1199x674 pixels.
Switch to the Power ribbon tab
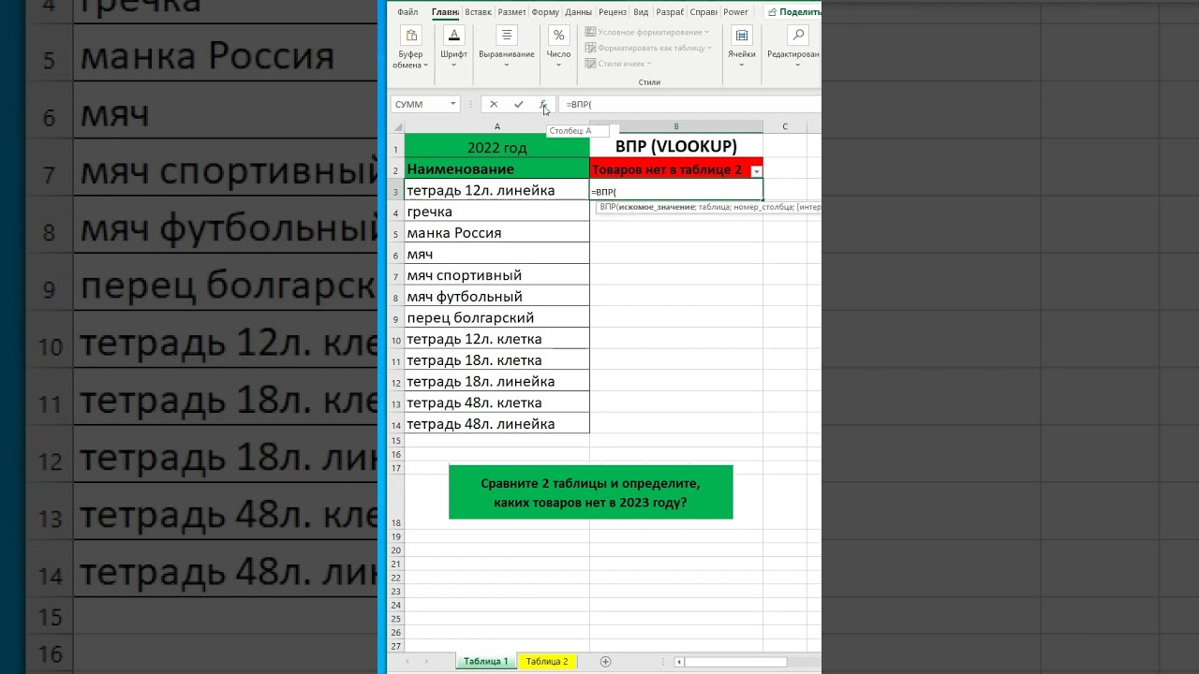tap(735, 12)
